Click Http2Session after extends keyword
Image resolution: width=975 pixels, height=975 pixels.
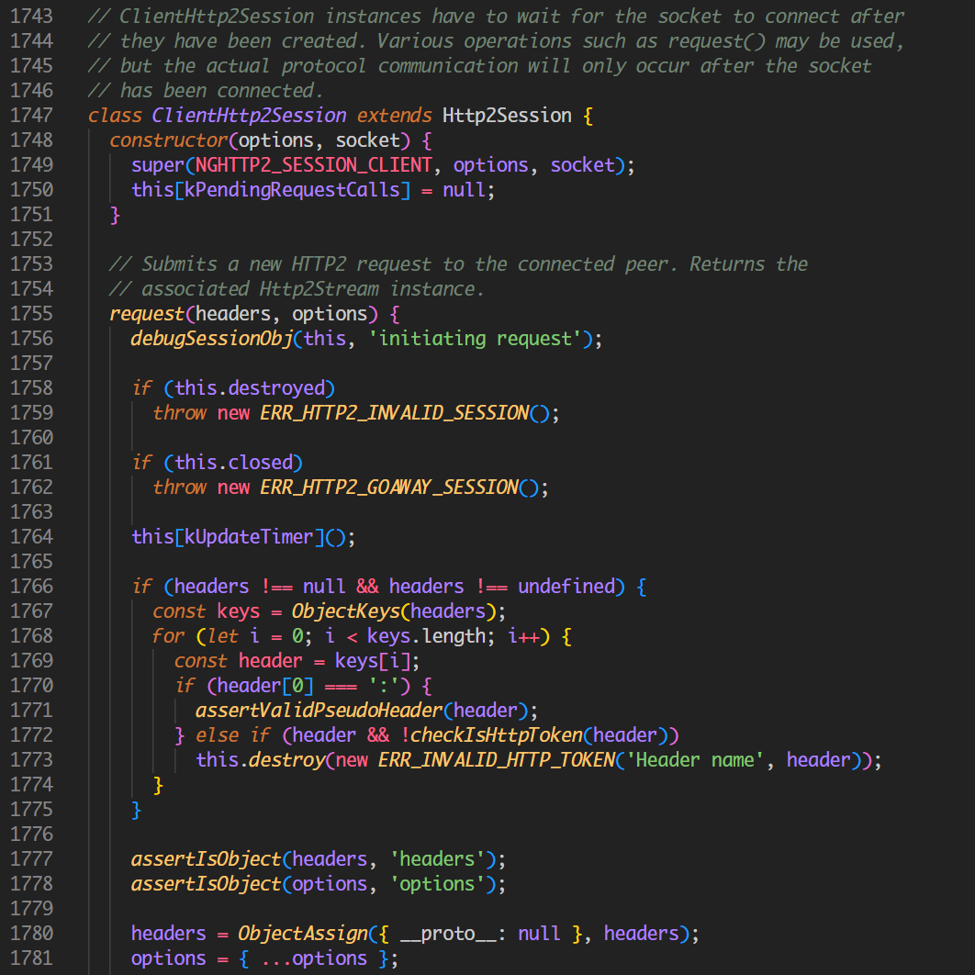(507, 116)
